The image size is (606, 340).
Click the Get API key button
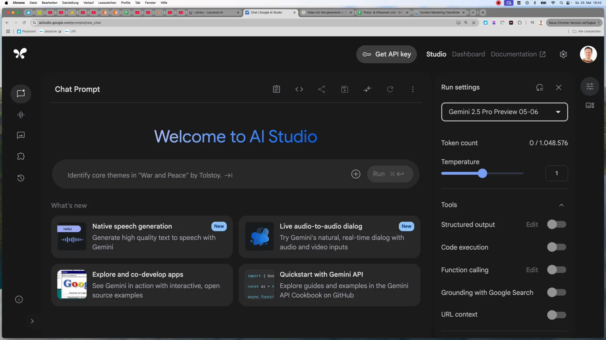[386, 54]
